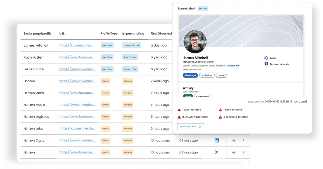The height and width of the screenshot is (169, 323).
Task: Click the Redirects detected warning icon
Action: pyautogui.click(x=220, y=117)
